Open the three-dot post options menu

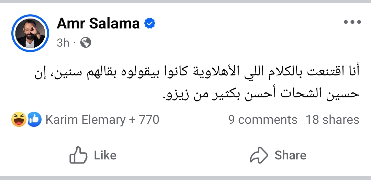point(352,22)
